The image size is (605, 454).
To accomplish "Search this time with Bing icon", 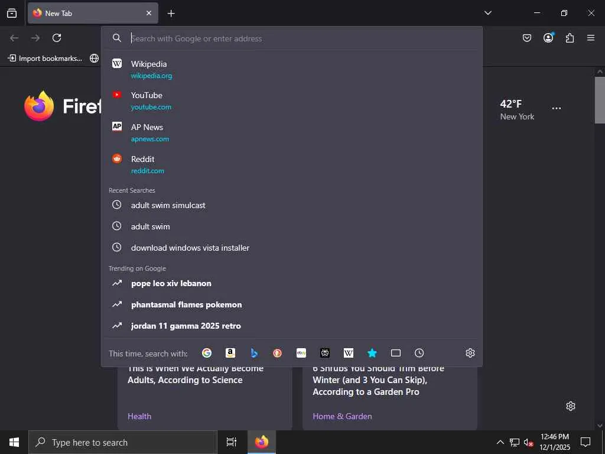I will 254,353.
